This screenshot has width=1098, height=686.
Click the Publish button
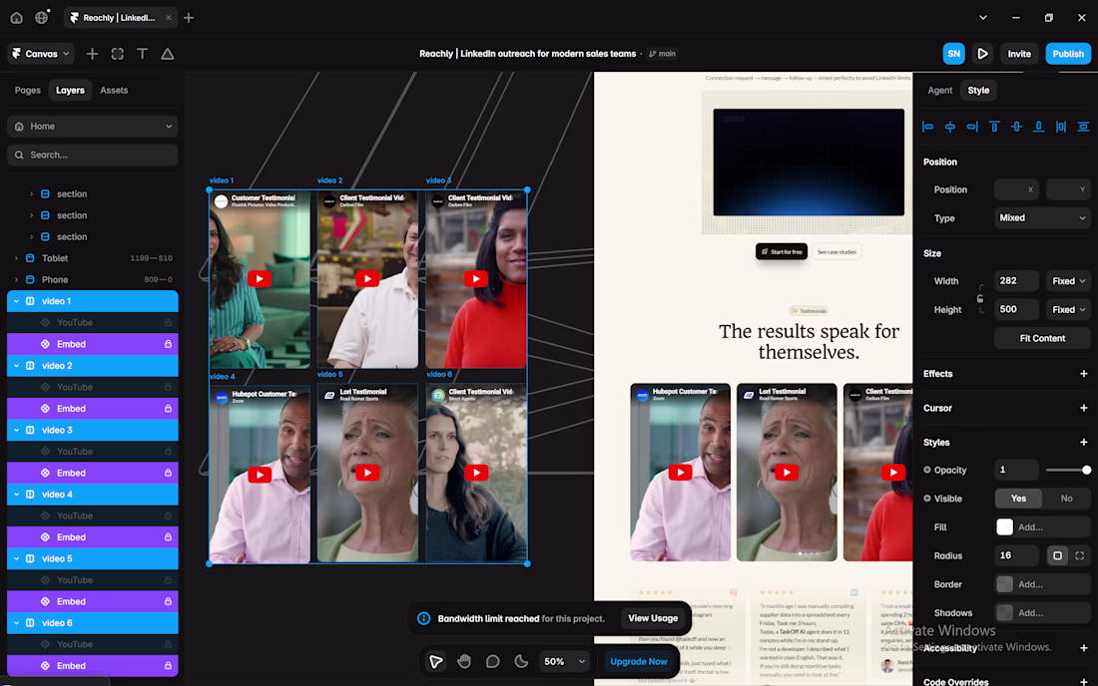point(1068,54)
